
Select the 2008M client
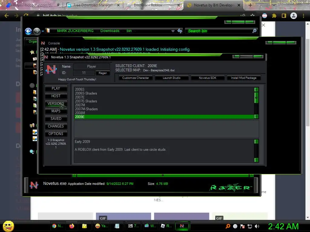pos(164,113)
